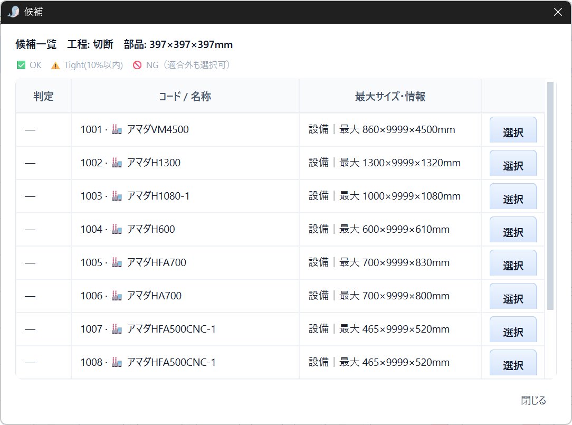
Task: Click the factory icon beside アマダH1080-1
Action: [x=117, y=196]
